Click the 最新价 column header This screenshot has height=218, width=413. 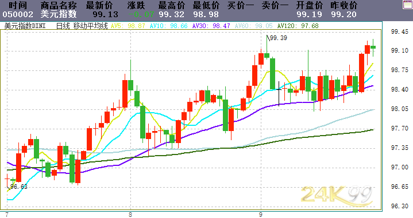(99, 5)
